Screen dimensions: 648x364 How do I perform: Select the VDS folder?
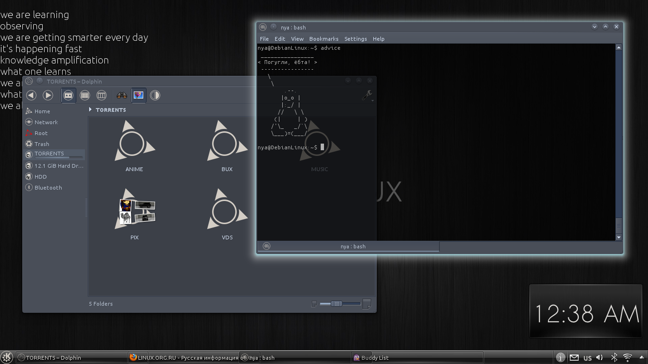coord(227,214)
